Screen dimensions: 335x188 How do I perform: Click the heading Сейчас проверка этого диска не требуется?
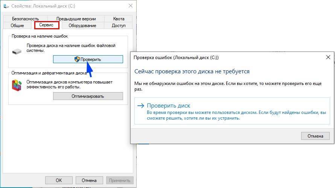click(192, 71)
